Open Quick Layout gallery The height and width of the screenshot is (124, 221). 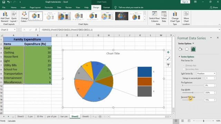[x=14, y=17]
